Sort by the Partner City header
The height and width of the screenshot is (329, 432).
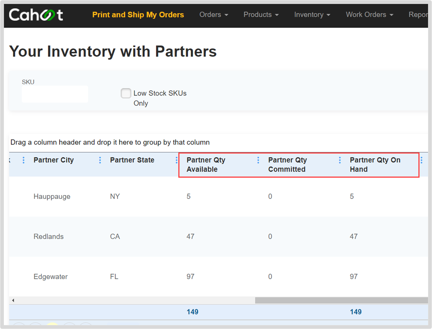[54, 160]
